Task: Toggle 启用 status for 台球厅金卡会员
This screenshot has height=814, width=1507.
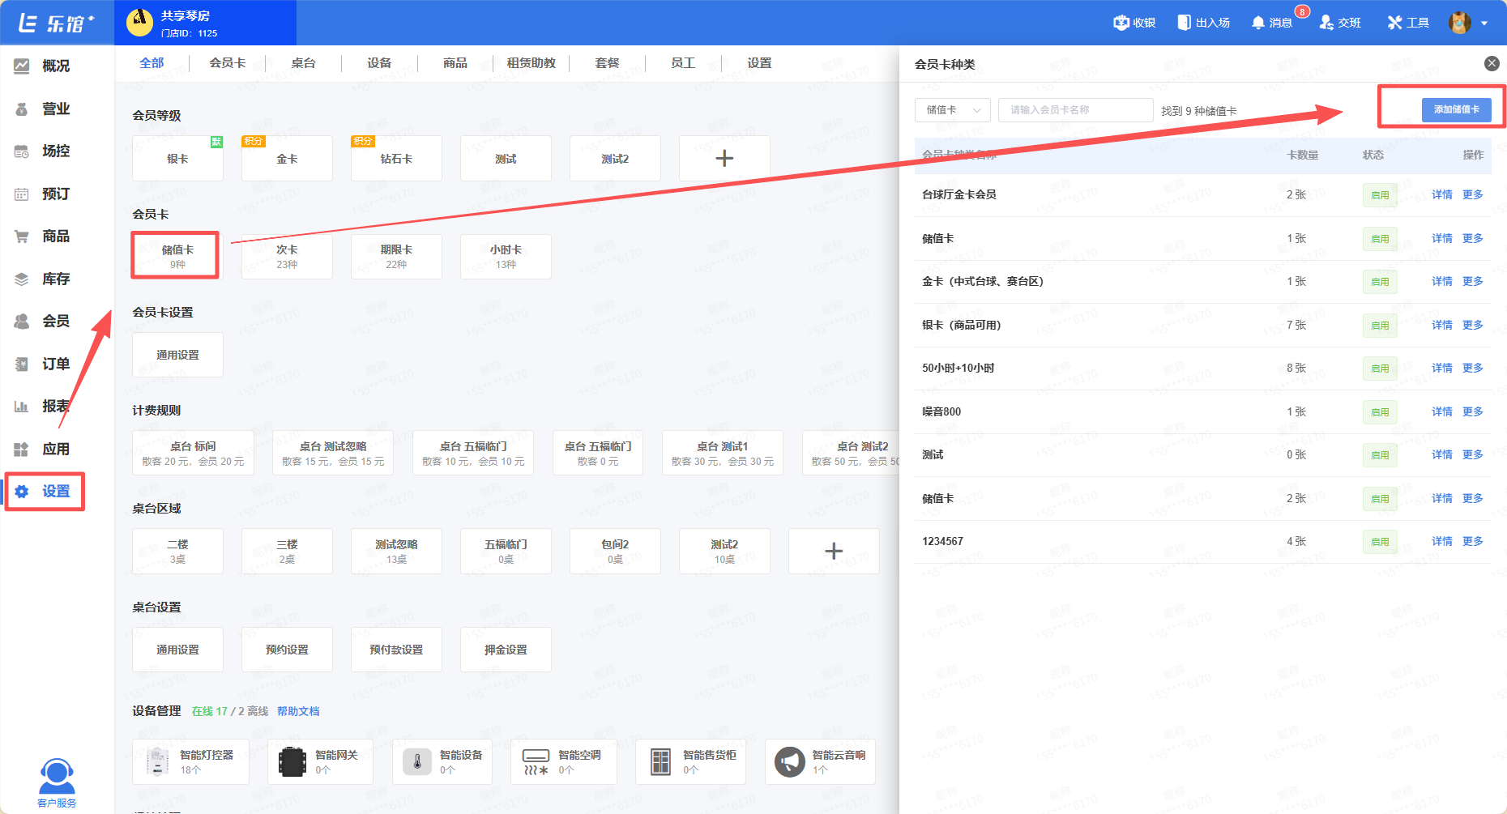Action: coord(1379,195)
